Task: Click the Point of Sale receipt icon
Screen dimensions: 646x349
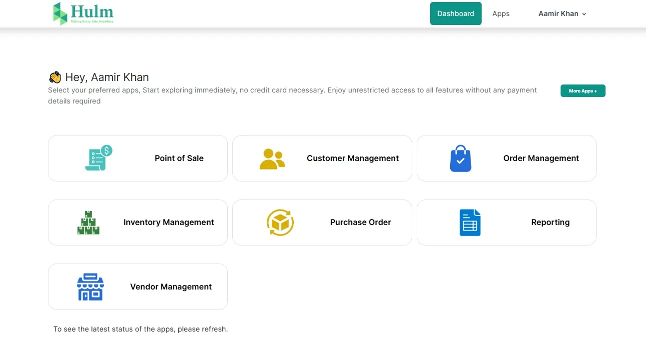Action: point(98,158)
